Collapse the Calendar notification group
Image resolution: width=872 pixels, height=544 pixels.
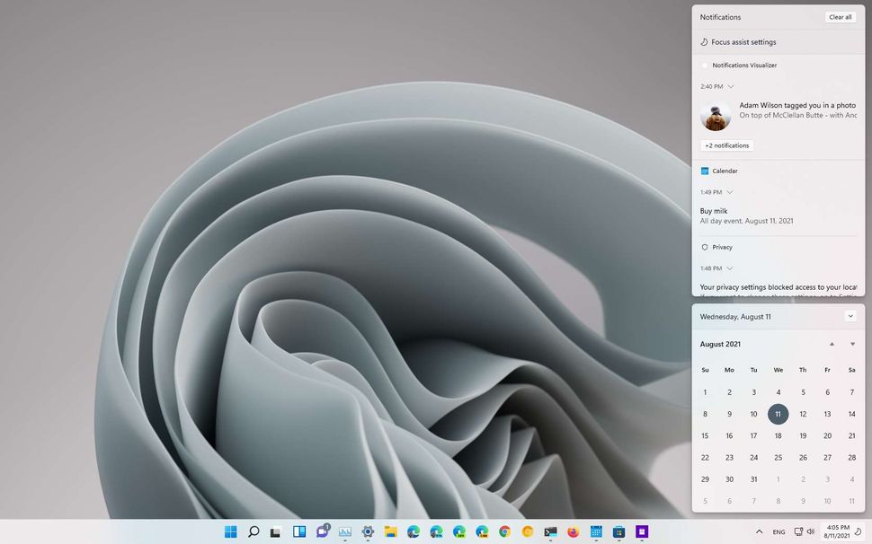pos(730,192)
